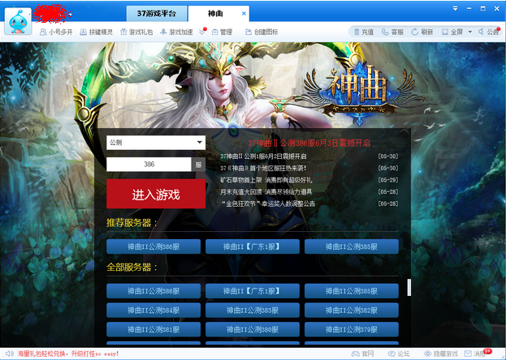Choose server 神曲II公测380服

click(253, 330)
